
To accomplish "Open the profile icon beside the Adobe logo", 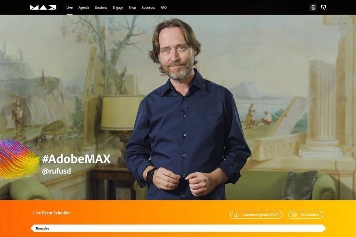I will [313, 8].
